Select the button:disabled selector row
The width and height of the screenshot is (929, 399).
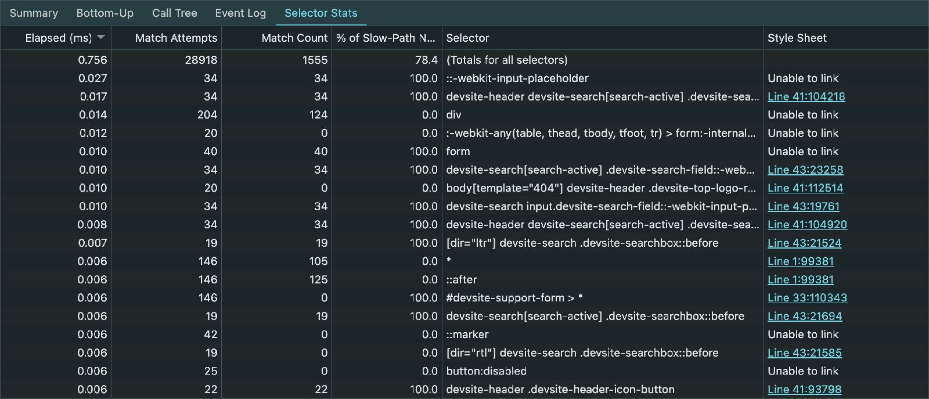(x=486, y=371)
